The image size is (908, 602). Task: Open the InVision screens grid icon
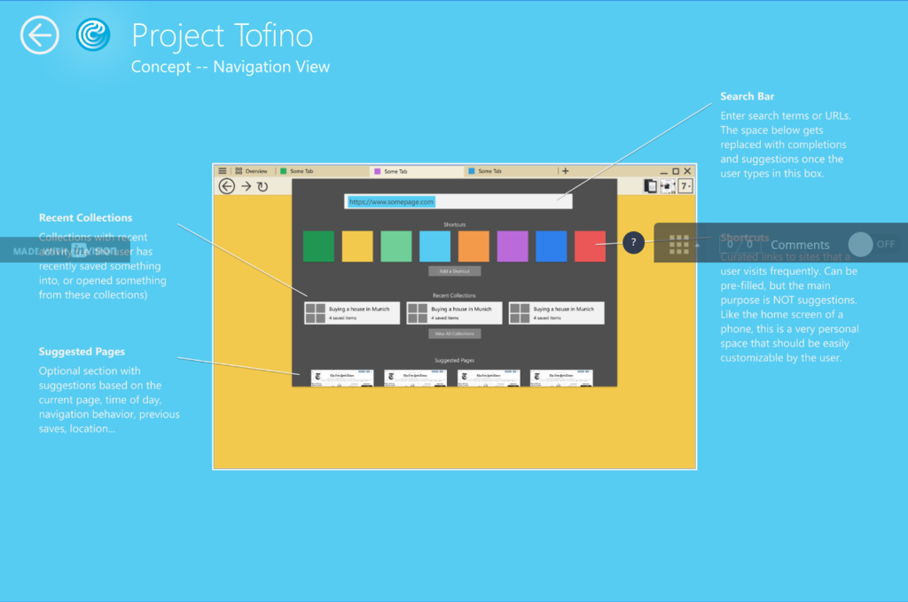pos(678,245)
